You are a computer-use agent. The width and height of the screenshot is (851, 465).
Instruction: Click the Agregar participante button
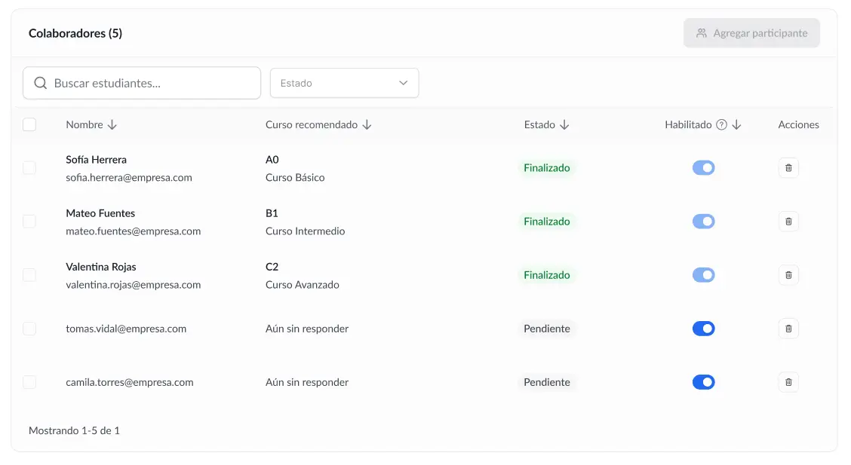751,33
